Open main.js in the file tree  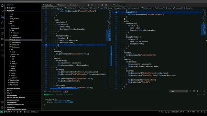point(13,73)
